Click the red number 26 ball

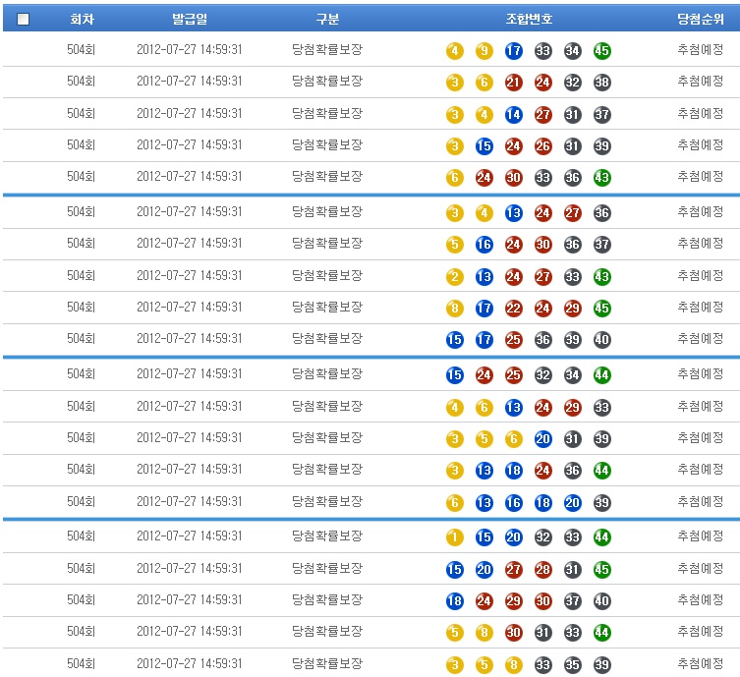542,146
